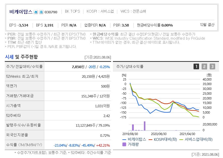Open the phone icon beside stock code 030790

[x=41, y=12]
